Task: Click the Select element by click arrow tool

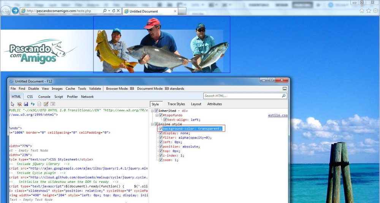Action: (12, 104)
